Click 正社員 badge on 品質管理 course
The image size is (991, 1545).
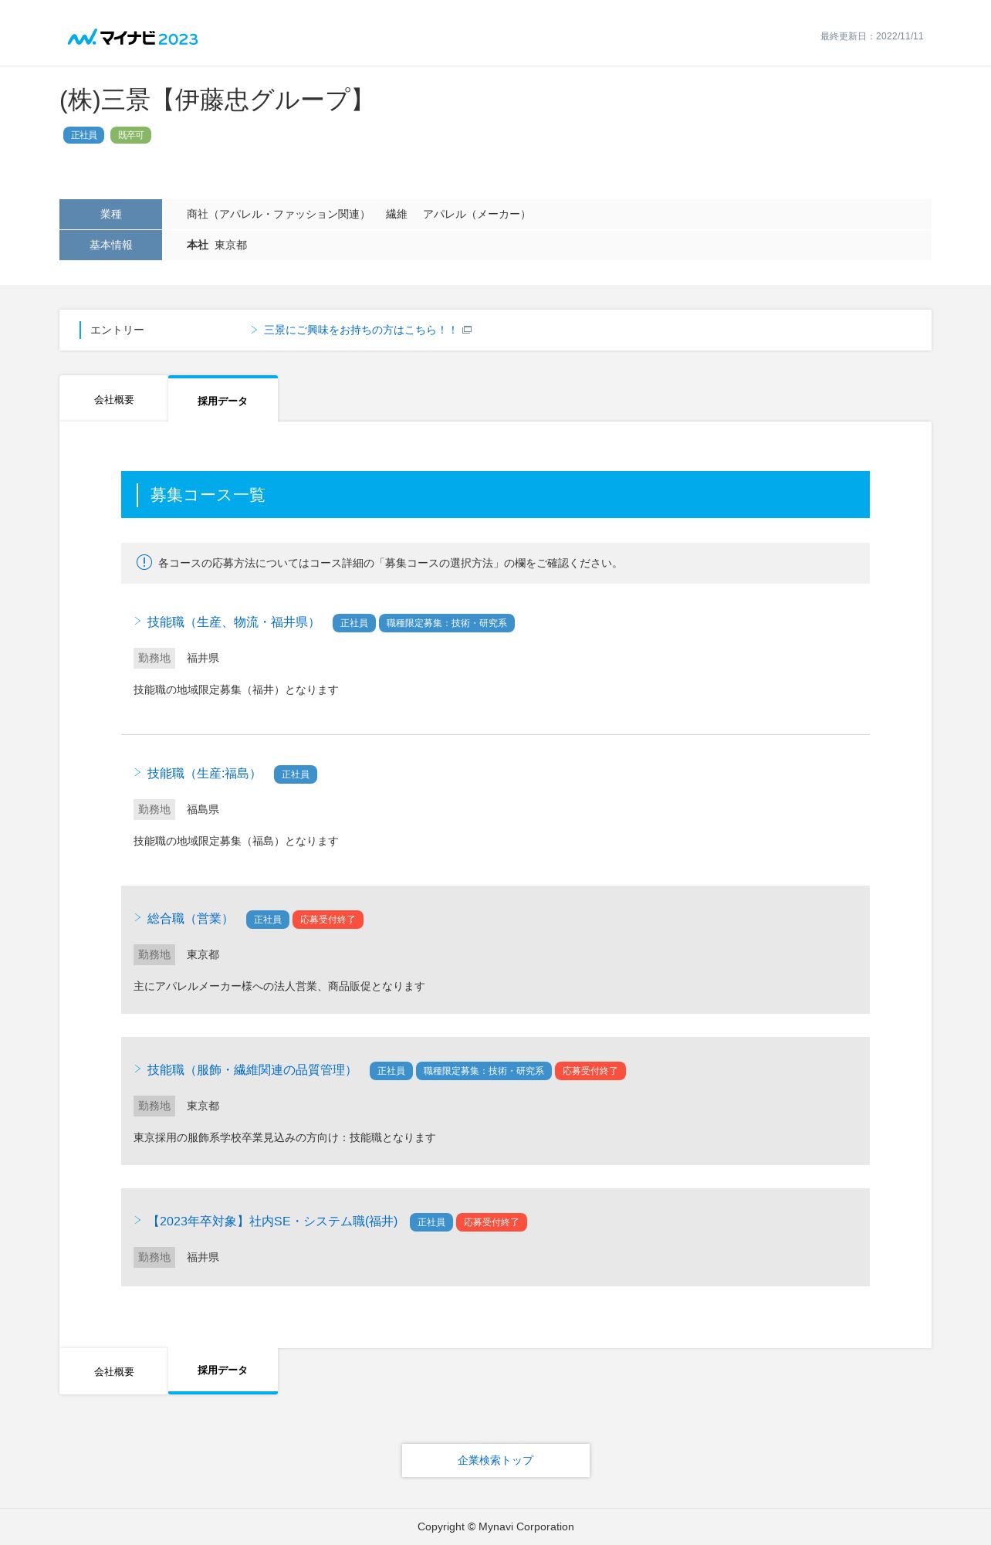(391, 1071)
